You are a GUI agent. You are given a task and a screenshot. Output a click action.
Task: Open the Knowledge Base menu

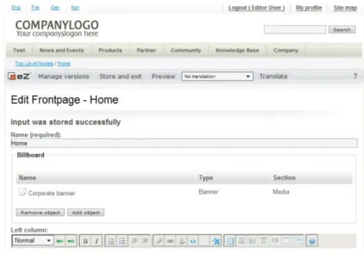[237, 50]
